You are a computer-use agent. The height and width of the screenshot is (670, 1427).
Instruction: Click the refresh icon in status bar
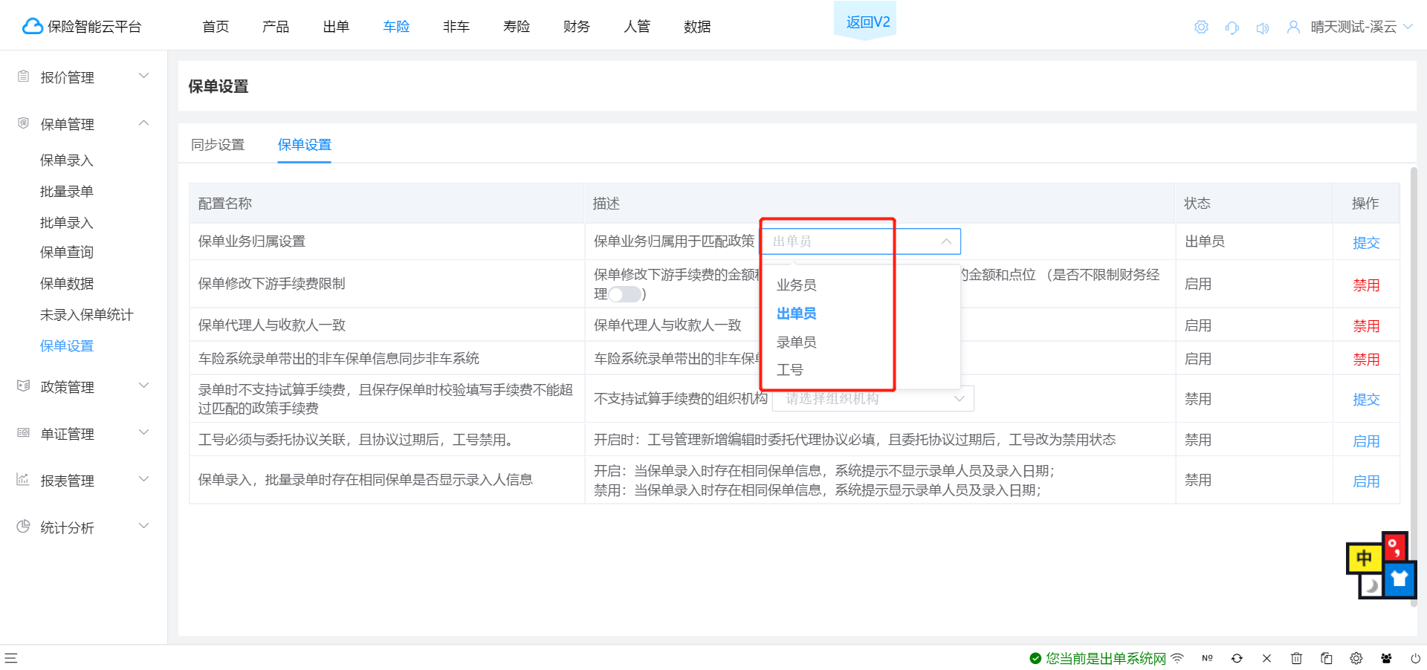1237,658
